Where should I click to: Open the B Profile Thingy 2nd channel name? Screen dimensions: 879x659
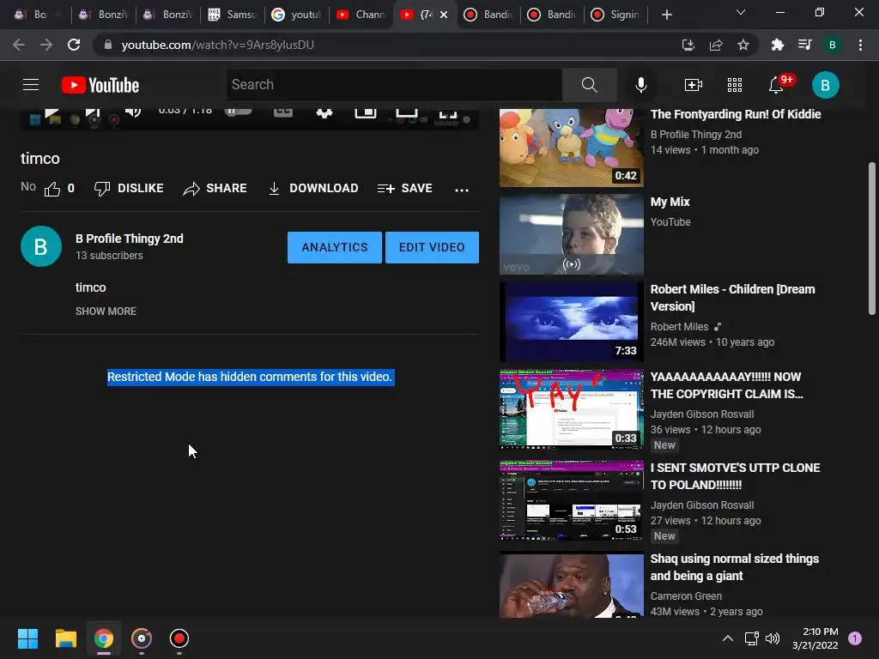coord(130,239)
